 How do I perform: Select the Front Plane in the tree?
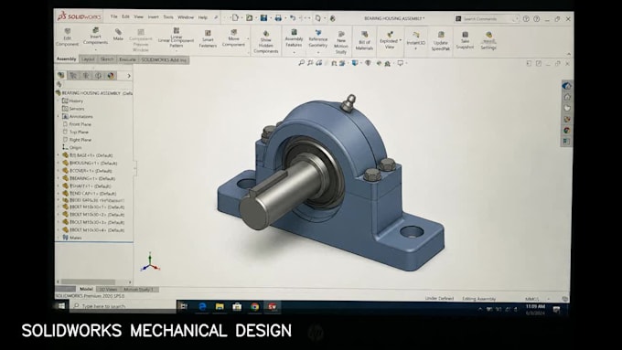(80, 124)
